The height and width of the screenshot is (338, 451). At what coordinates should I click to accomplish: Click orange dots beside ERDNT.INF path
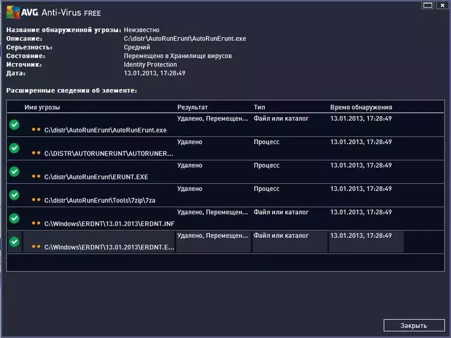click(36, 223)
